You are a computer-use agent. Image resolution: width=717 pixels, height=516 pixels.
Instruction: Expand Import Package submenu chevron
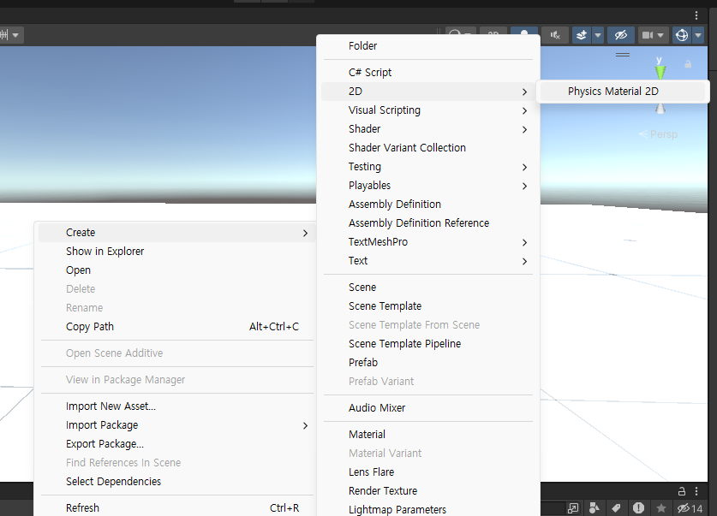click(x=305, y=426)
